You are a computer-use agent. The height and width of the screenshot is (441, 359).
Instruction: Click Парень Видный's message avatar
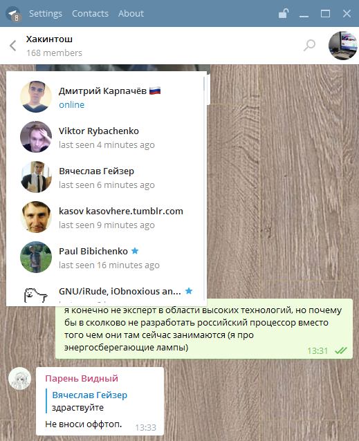pyautogui.click(x=19, y=379)
